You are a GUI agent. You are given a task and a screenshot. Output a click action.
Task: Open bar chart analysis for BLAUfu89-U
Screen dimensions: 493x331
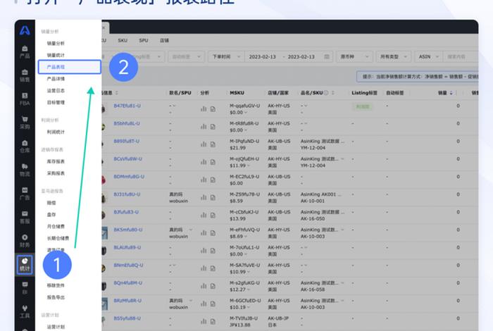(204, 251)
